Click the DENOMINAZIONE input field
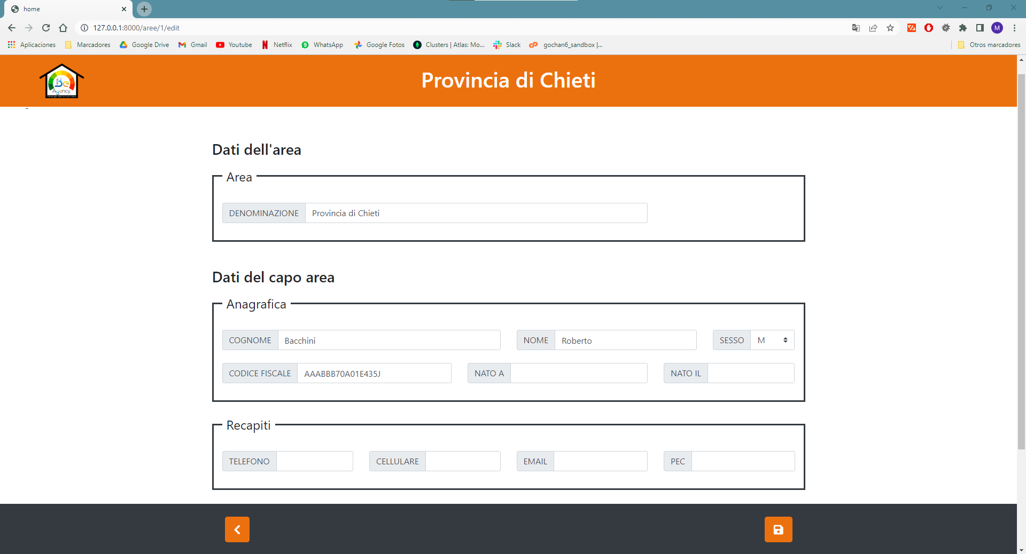 [476, 213]
